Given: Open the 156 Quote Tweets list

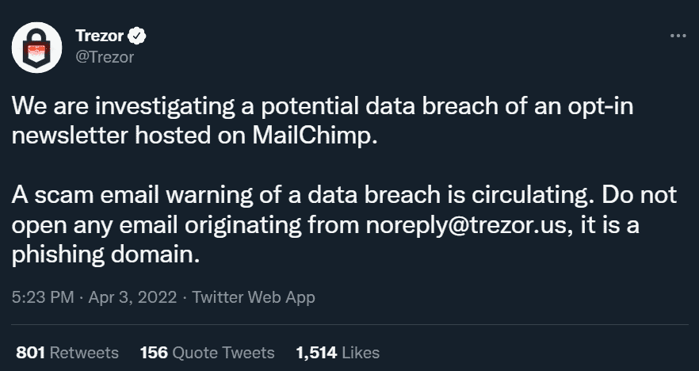Looking at the screenshot, I should click(208, 353).
